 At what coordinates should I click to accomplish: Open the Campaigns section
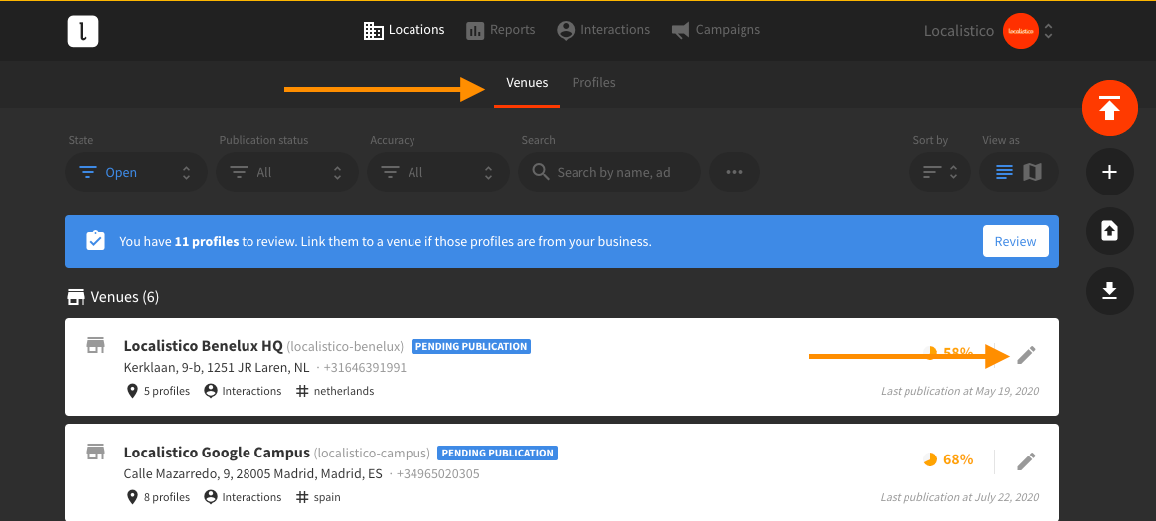point(715,30)
